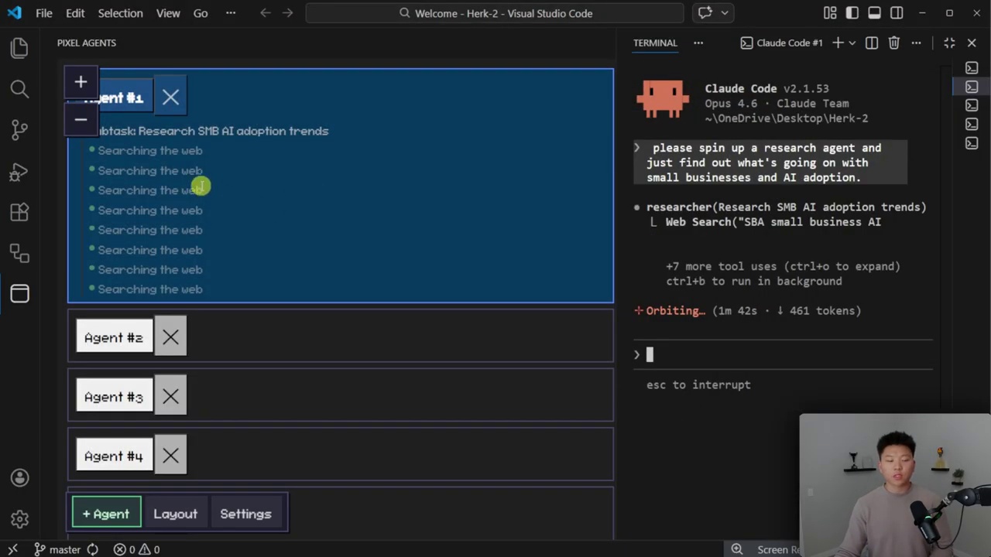The image size is (991, 557).
Task: Maximize the terminal panel size
Action: 949,43
